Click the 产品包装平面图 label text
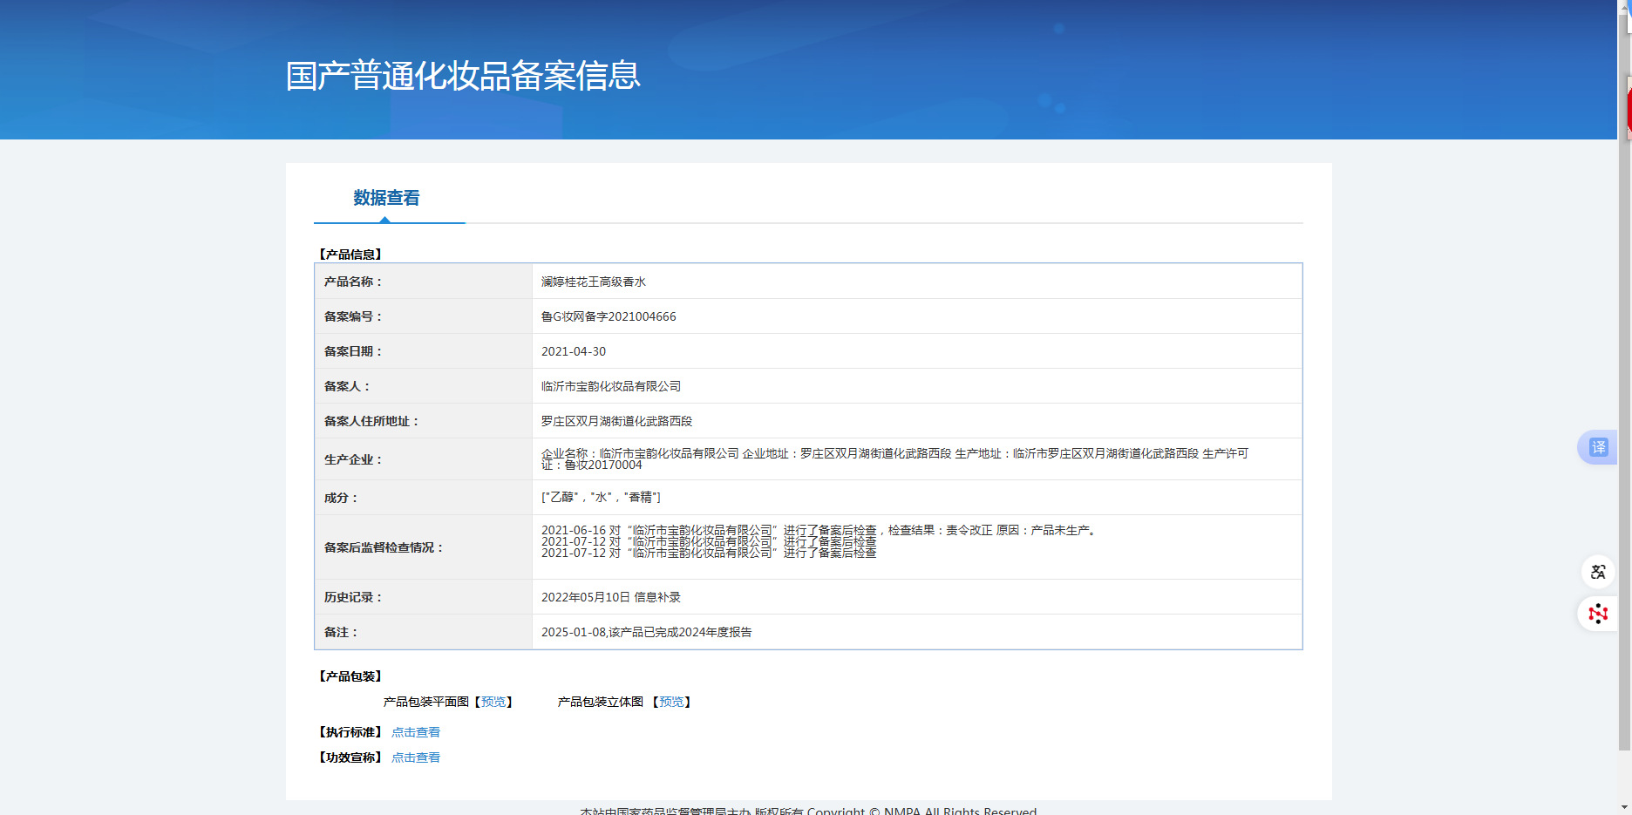Image resolution: width=1632 pixels, height=815 pixels. (426, 702)
